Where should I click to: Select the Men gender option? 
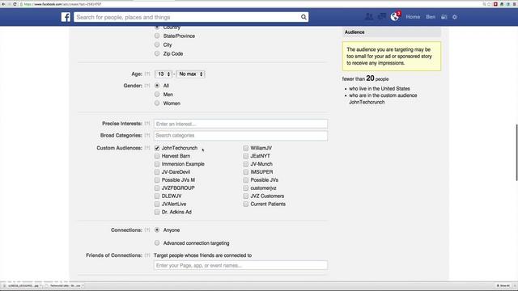pyautogui.click(x=157, y=95)
